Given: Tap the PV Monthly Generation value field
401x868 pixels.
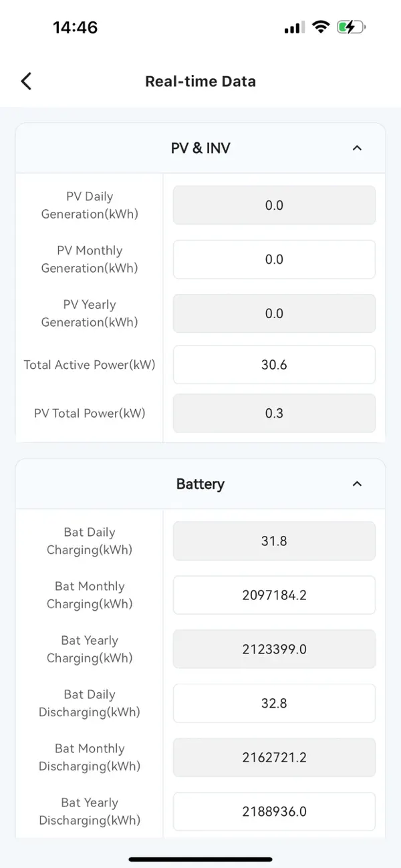Looking at the screenshot, I should click(274, 259).
